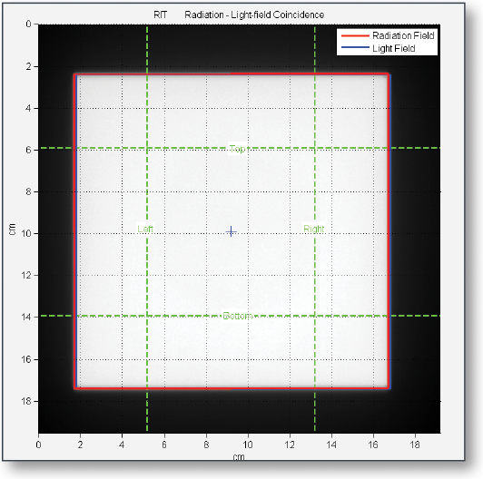Click the horizontal axis 'cm' label
Image resolution: width=483 pixels, height=479 pixels.
(239, 457)
